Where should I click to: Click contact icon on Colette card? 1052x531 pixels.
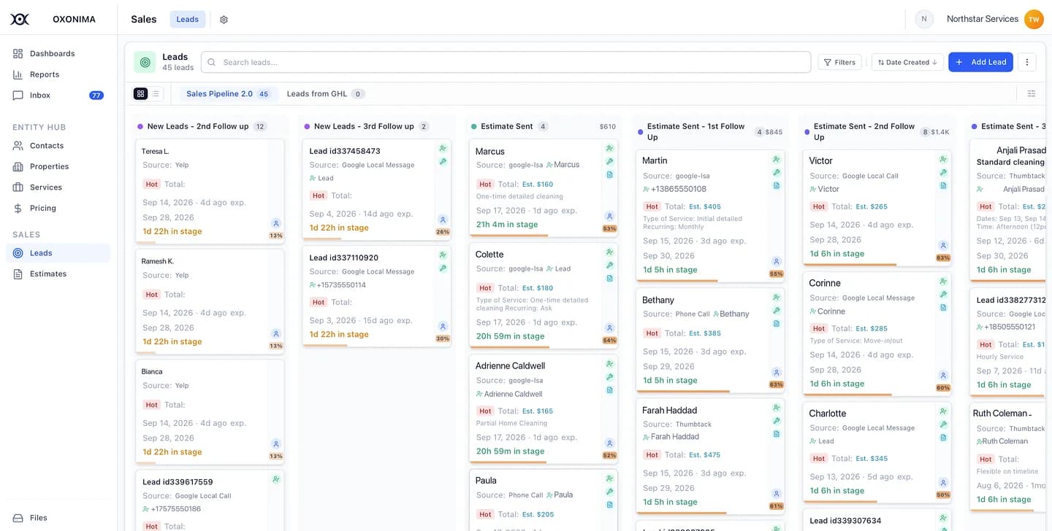pyautogui.click(x=609, y=252)
